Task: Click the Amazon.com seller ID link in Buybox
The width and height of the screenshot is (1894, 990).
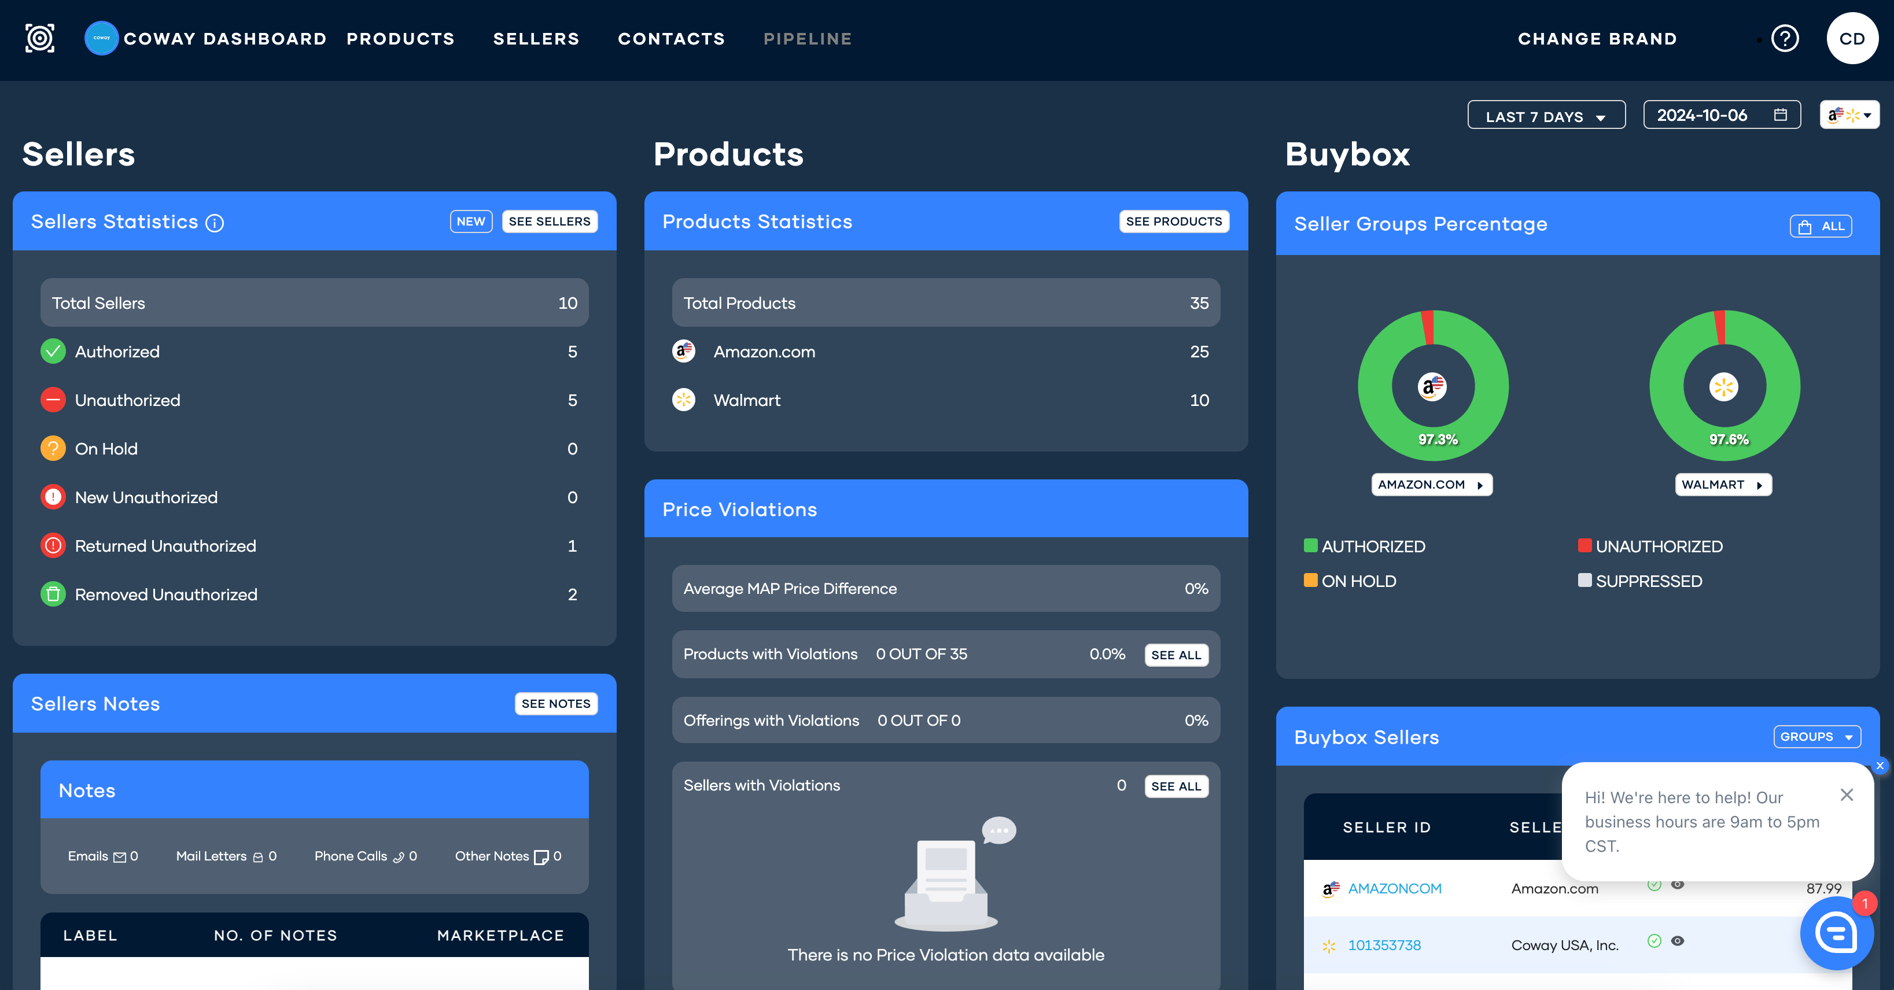Action: 1394,889
